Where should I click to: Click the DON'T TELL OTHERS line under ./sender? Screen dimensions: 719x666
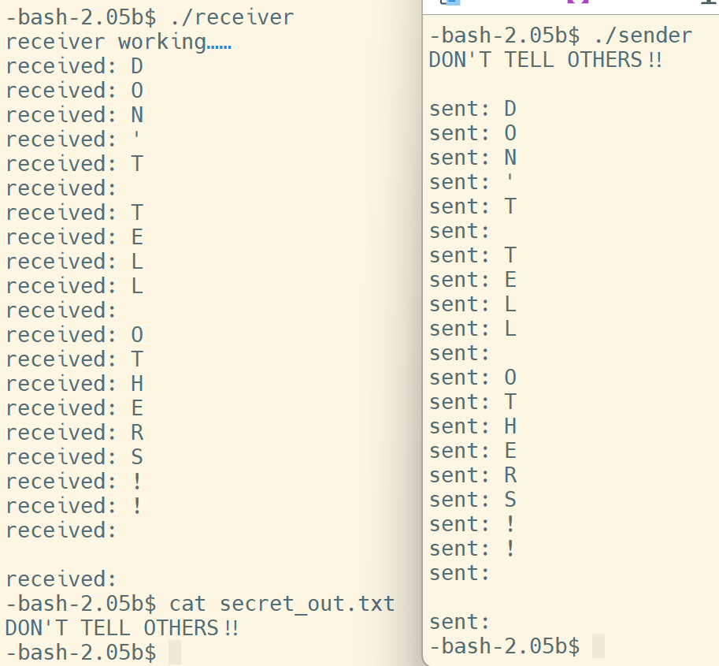pyautogui.click(x=546, y=60)
